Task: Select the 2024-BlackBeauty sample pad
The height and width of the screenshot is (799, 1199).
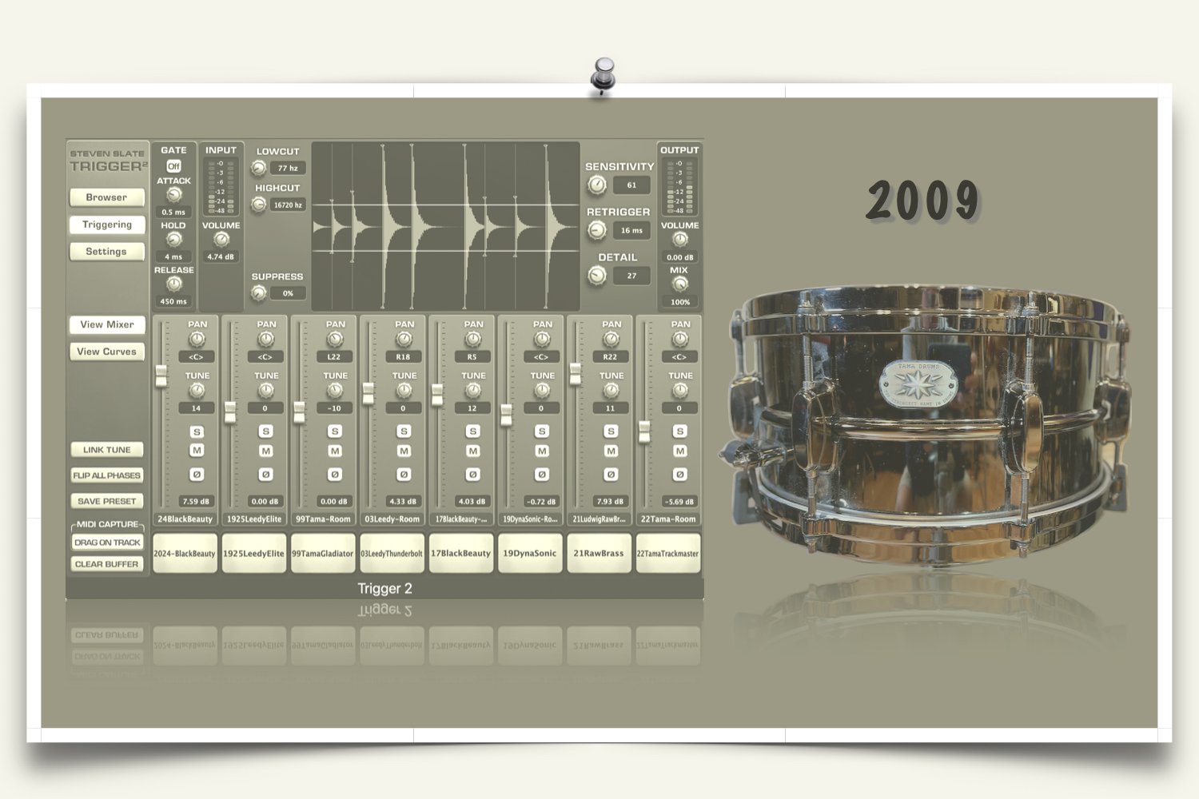Action: (x=185, y=554)
